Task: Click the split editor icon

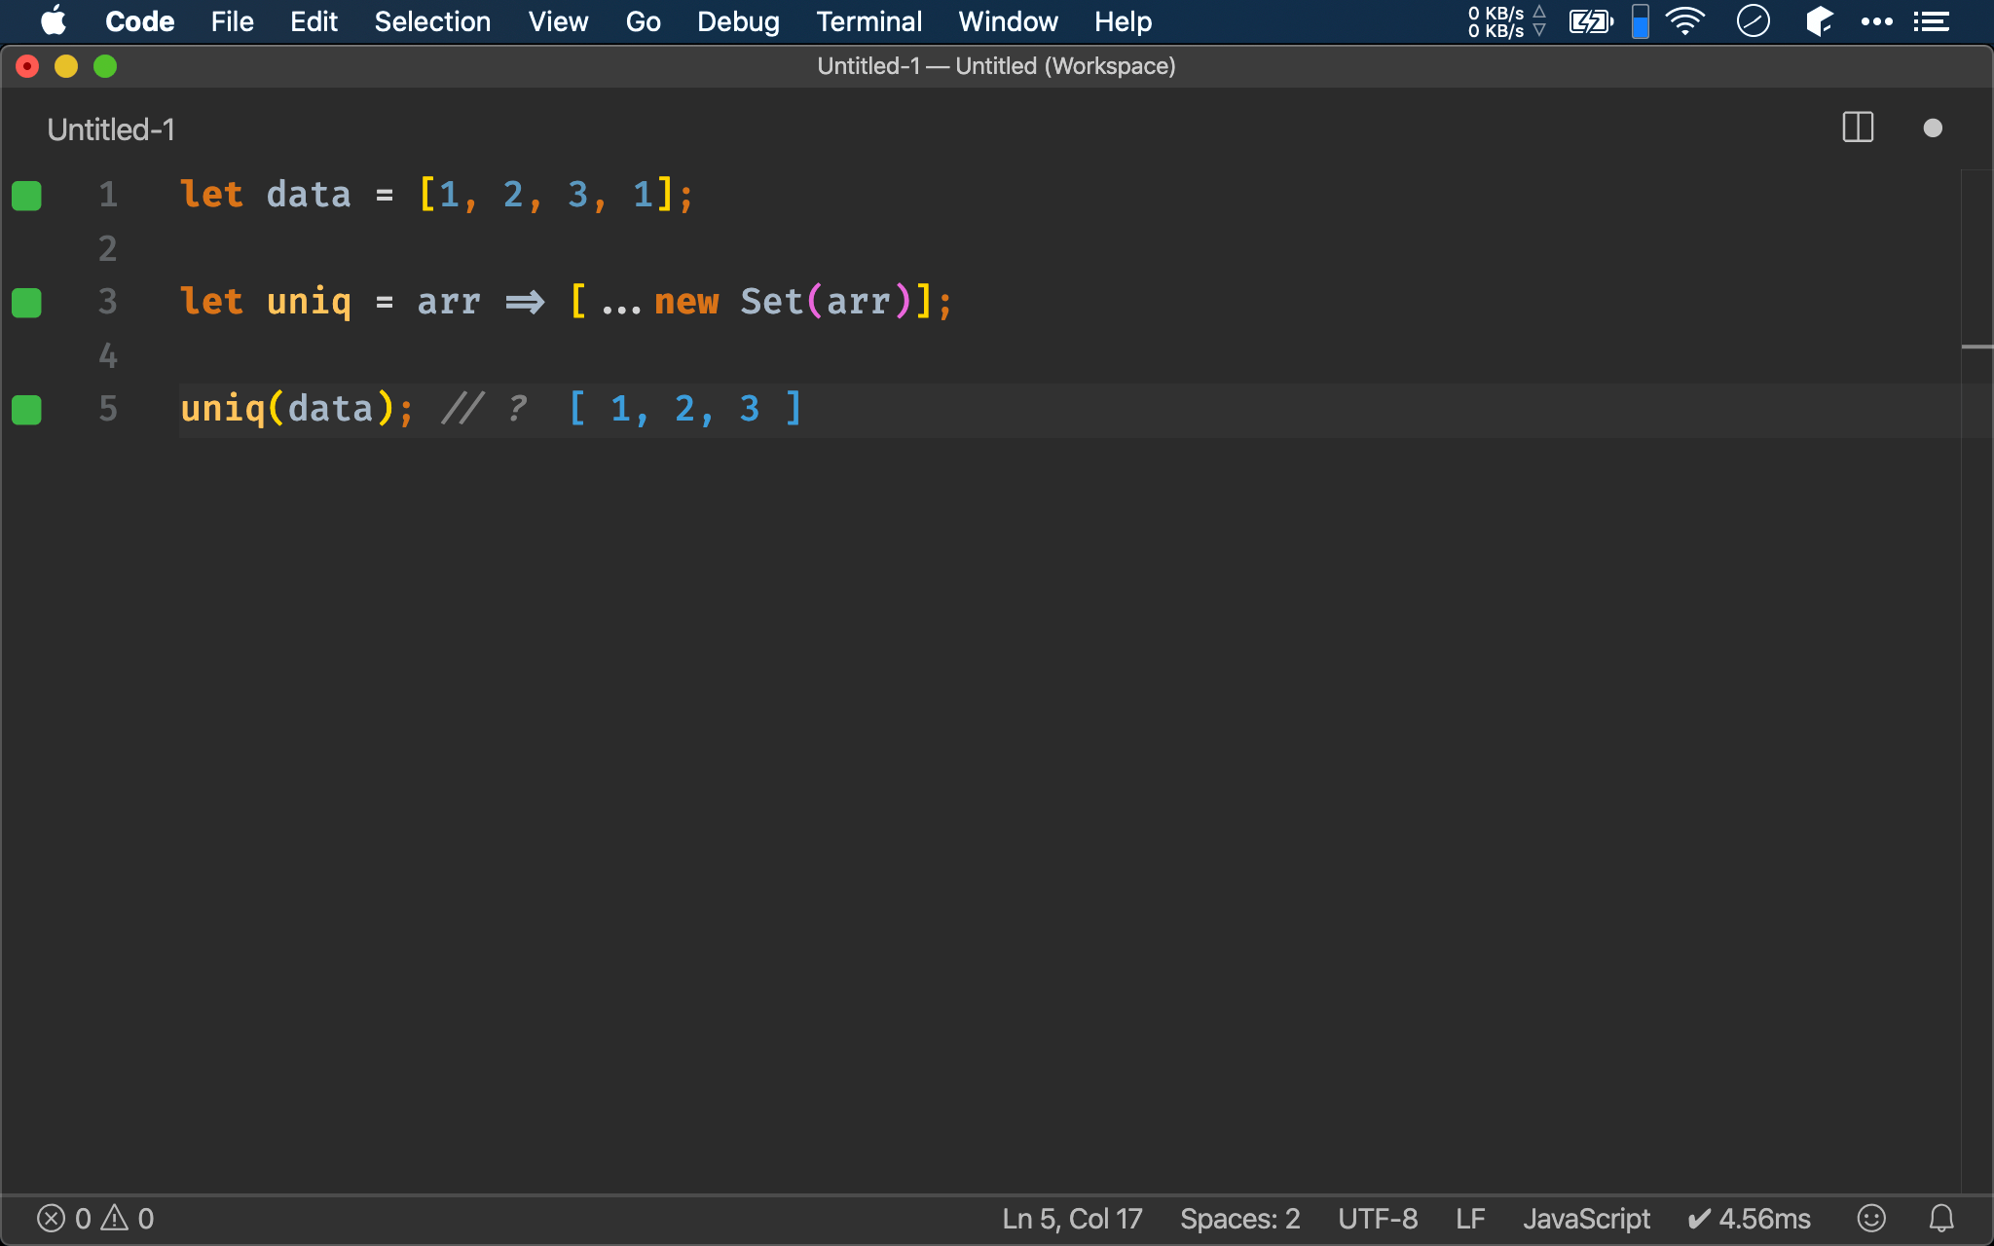Action: click(1858, 129)
